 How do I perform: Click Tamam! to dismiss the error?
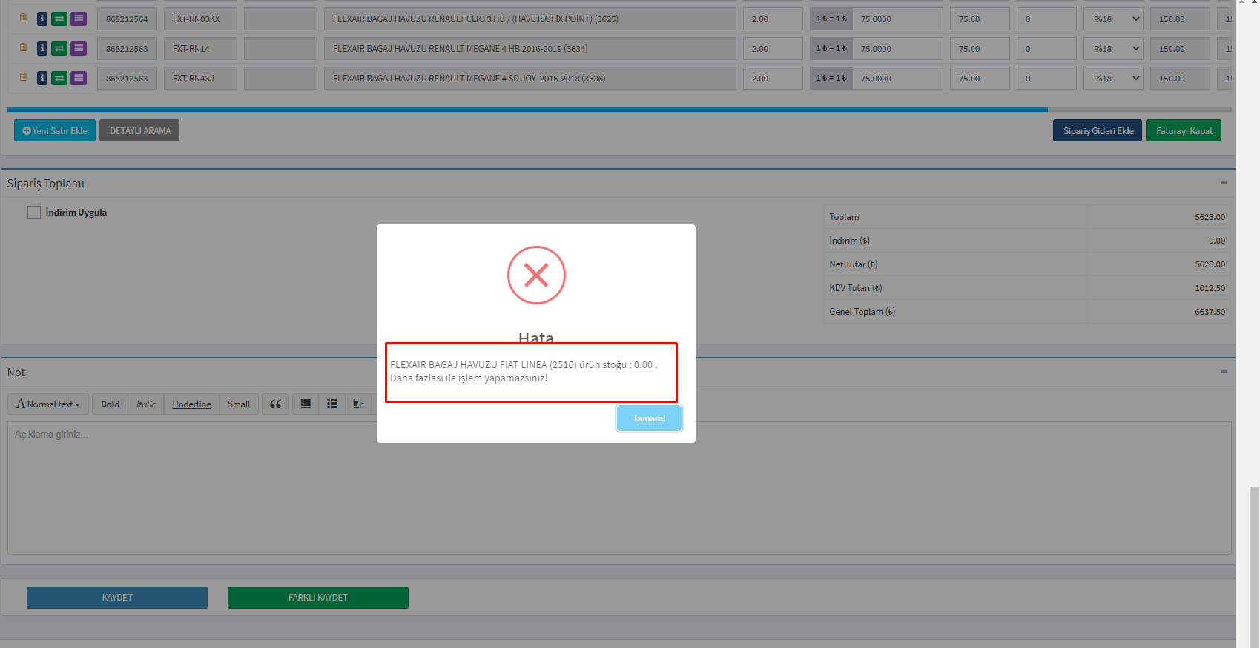coord(649,418)
